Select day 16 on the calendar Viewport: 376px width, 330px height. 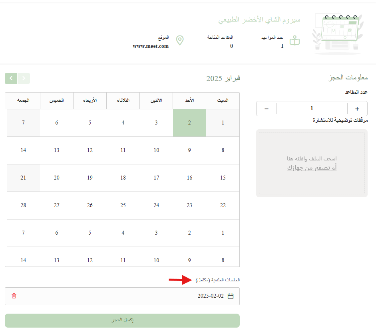(189, 178)
